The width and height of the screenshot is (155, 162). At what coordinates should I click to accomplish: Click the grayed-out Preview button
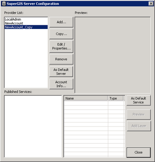click(138, 115)
